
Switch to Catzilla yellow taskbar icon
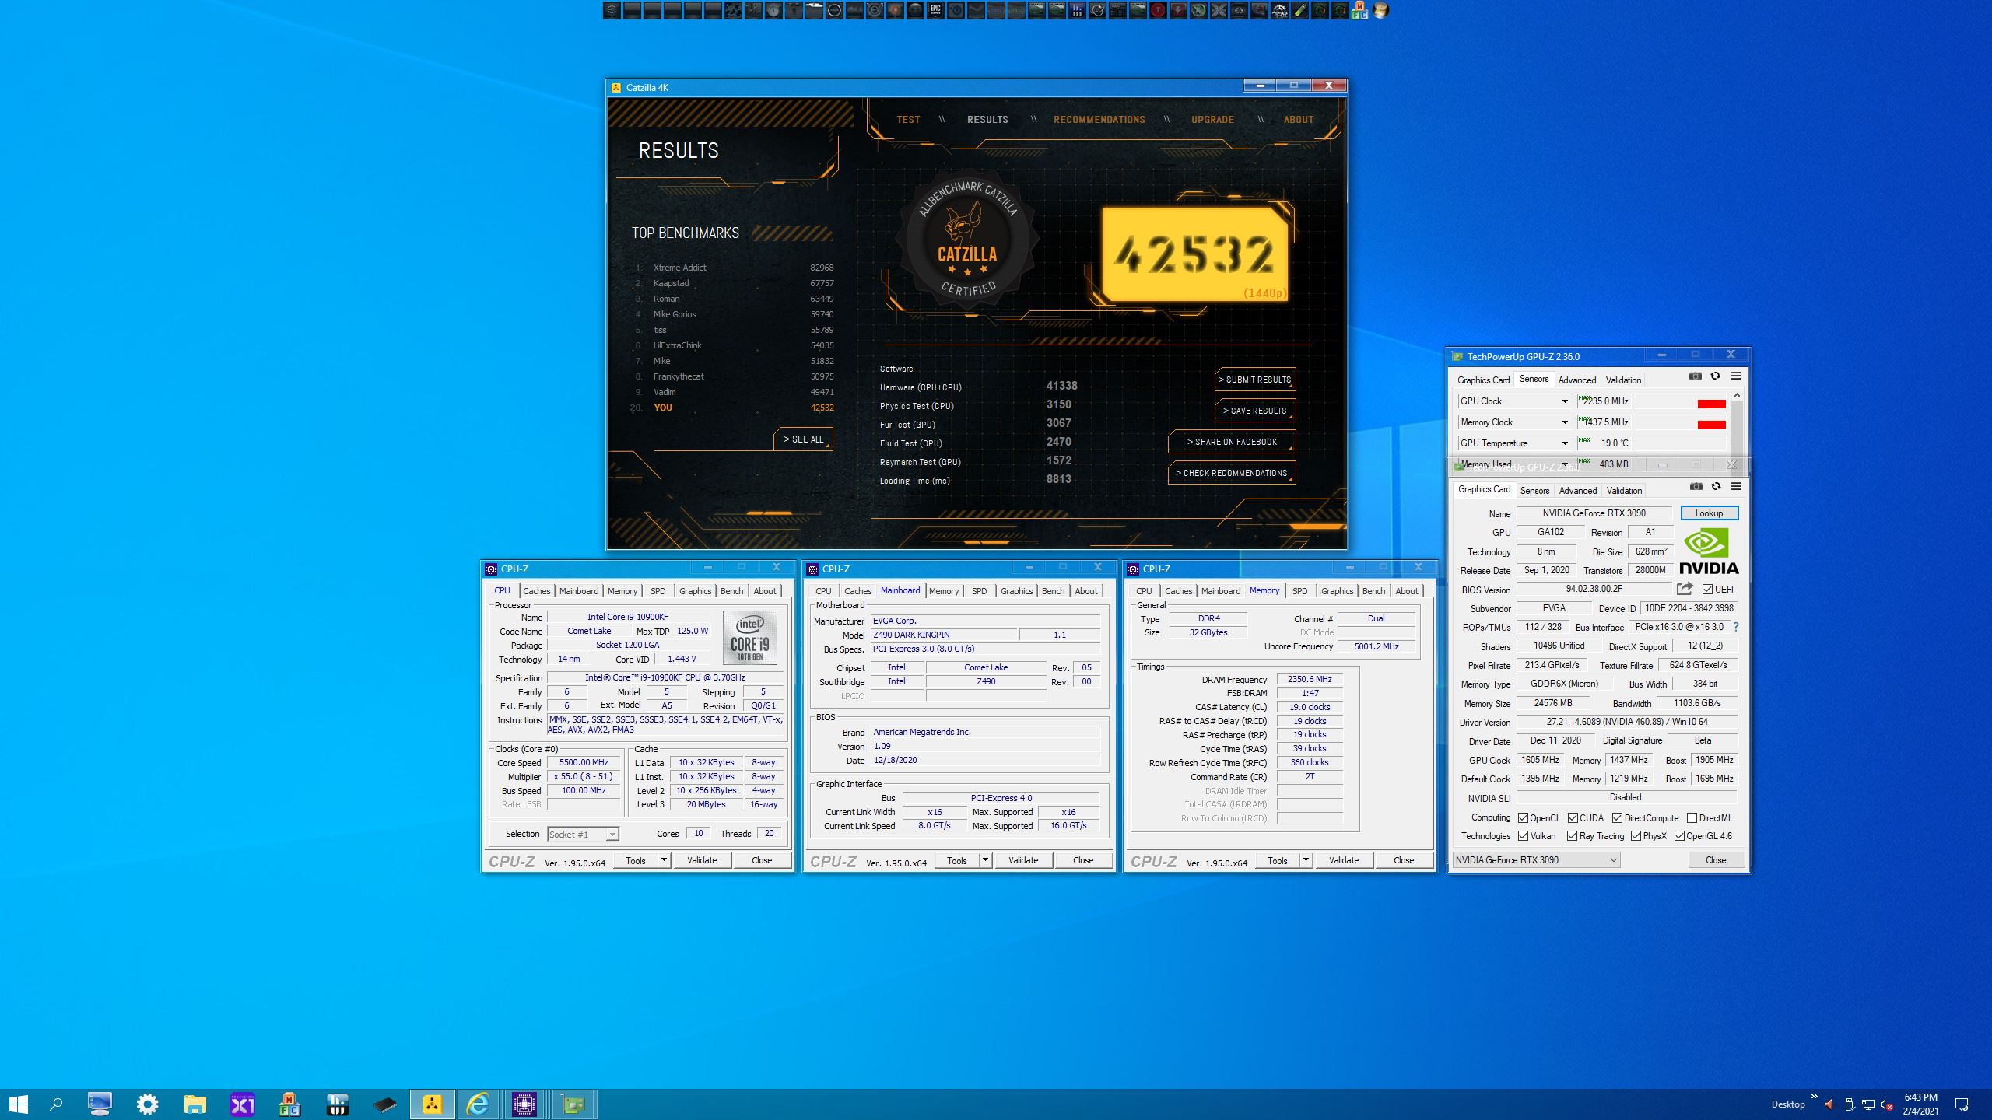click(432, 1104)
